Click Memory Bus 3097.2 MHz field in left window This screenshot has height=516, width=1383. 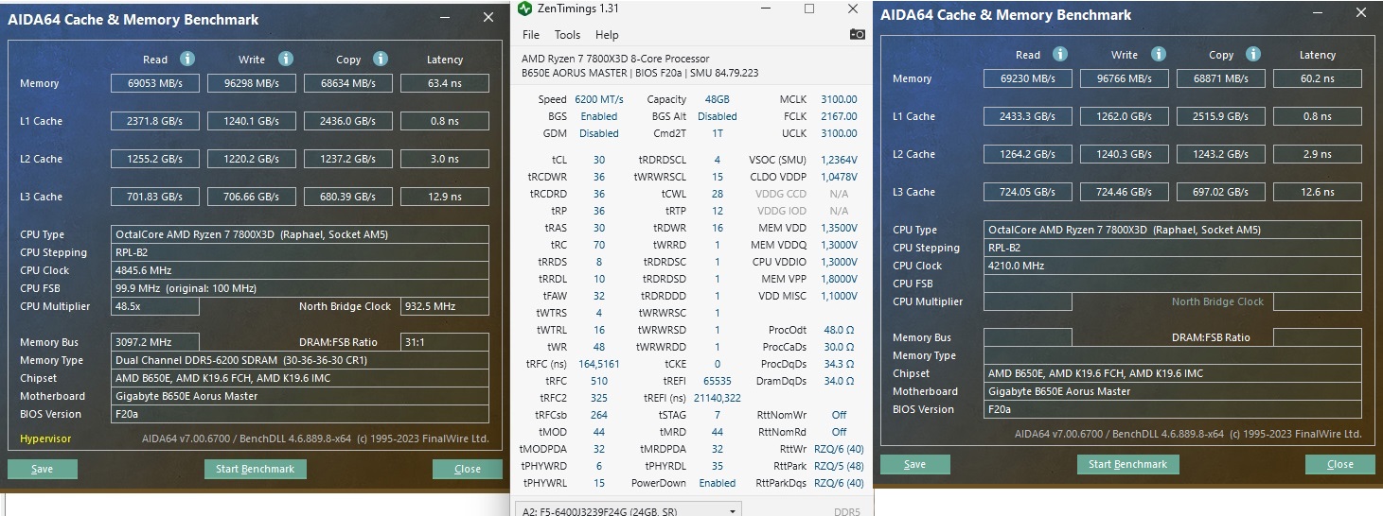coord(155,342)
